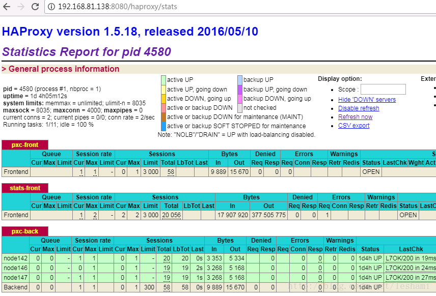Click the site info icon in address bar
Screen dimensions: 436x296
51,7
